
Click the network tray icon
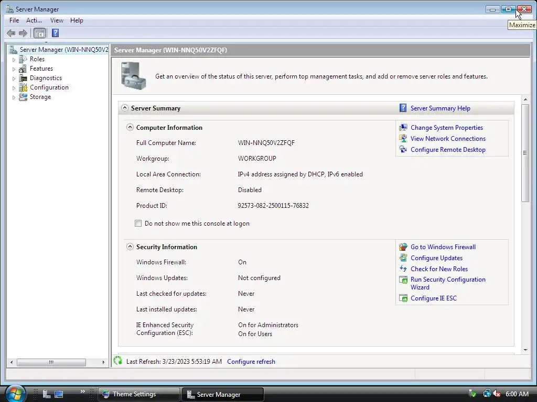(487, 394)
